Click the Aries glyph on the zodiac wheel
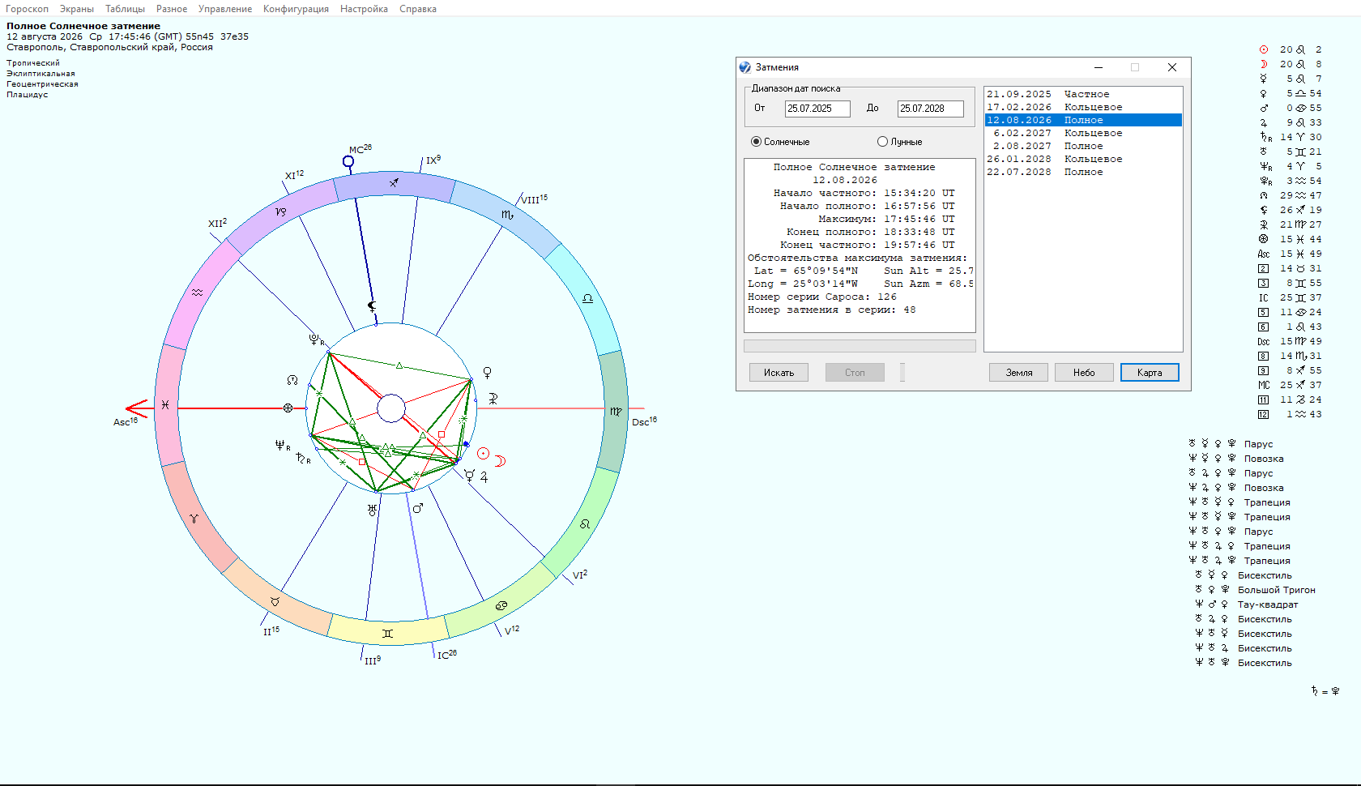 (x=194, y=519)
